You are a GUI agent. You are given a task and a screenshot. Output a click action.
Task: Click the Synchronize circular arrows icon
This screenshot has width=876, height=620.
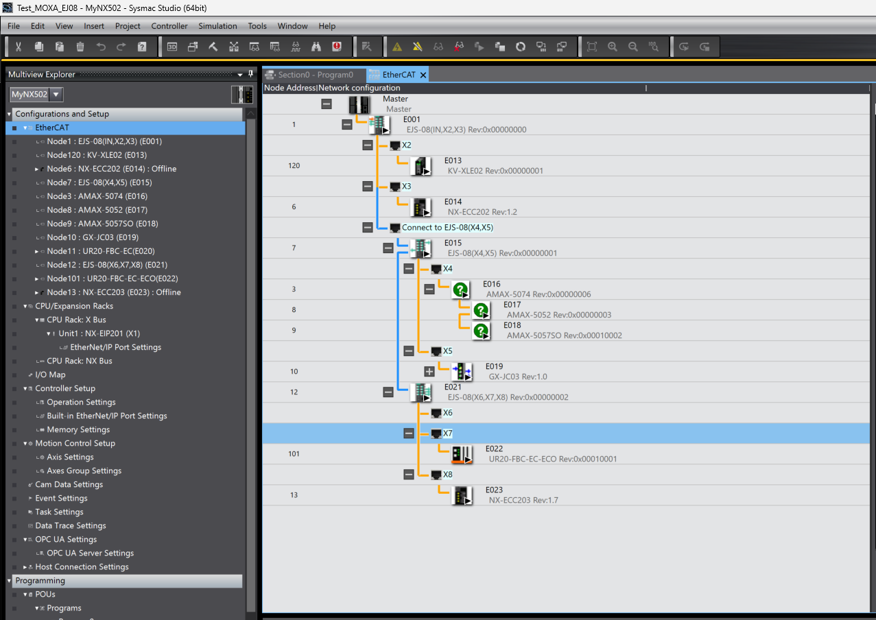coord(521,47)
